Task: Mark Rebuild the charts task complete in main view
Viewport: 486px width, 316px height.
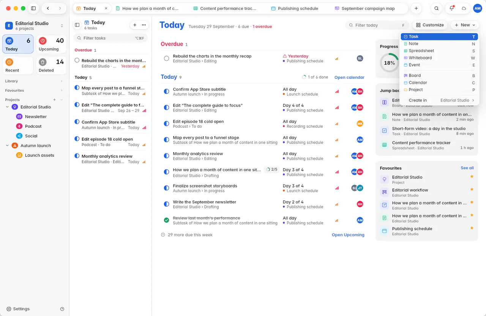Action: click(166, 58)
